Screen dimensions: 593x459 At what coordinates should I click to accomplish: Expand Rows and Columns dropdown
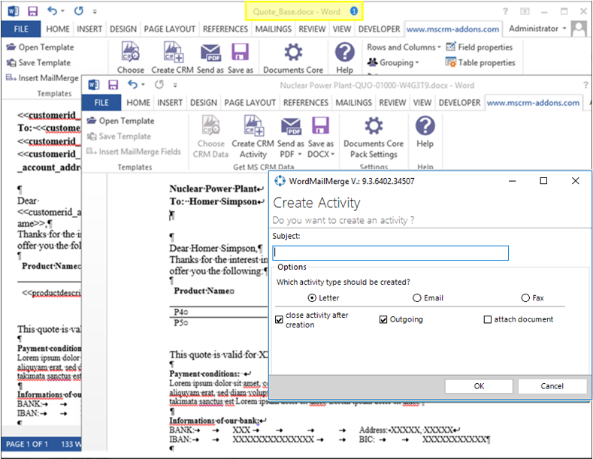404,47
